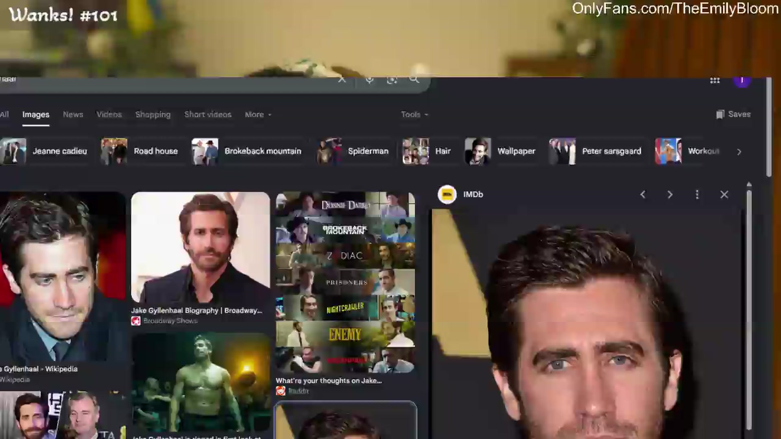This screenshot has height=439, width=781.
Task: Go to previous image in preview panel
Action: pyautogui.click(x=643, y=195)
